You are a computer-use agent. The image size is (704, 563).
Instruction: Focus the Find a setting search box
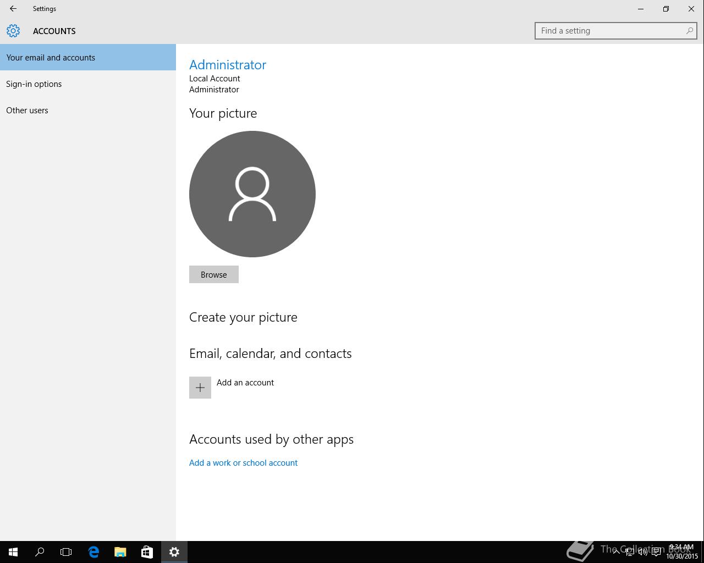coord(615,31)
